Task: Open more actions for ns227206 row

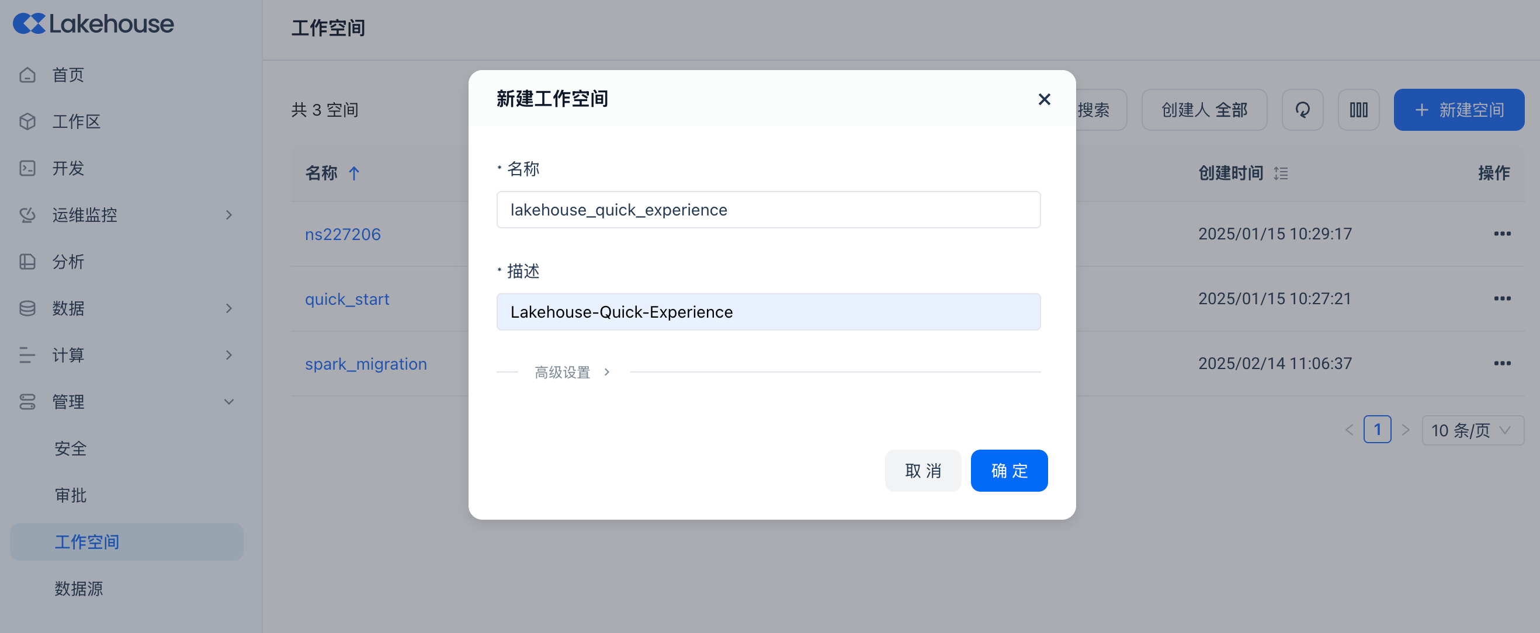Action: 1502,234
